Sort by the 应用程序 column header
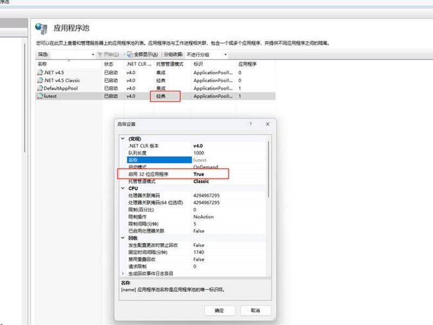Image resolution: width=433 pixels, height=325 pixels. point(247,64)
